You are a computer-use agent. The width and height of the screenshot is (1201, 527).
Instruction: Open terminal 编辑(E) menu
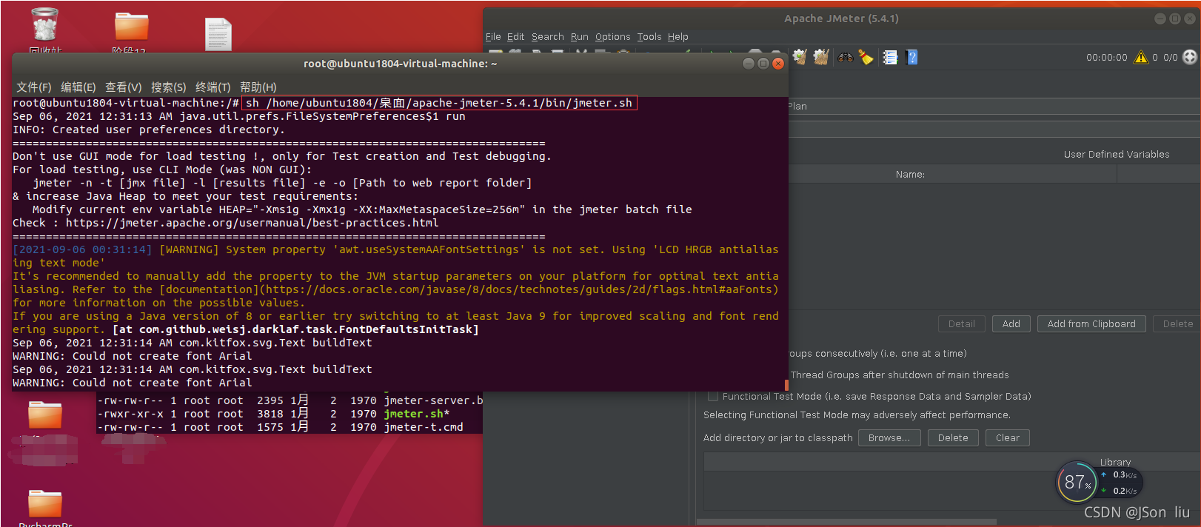tap(78, 87)
